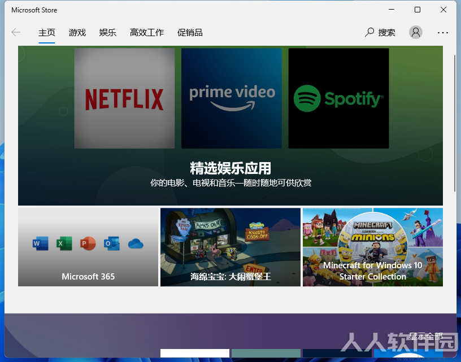
Task: Click the search magnifier icon
Action: [369, 32]
